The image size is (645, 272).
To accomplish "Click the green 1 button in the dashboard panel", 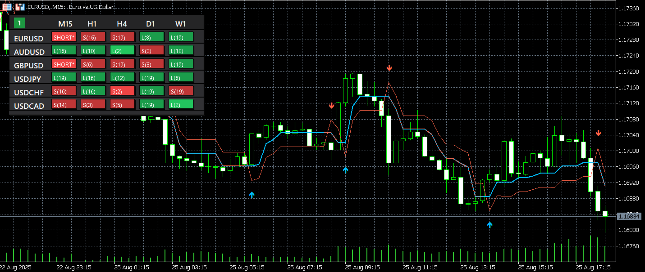I will (19, 23).
